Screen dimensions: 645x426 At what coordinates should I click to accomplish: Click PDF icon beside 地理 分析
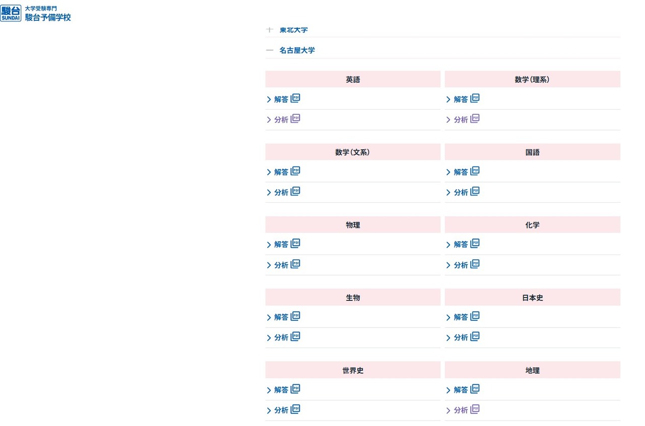click(475, 409)
